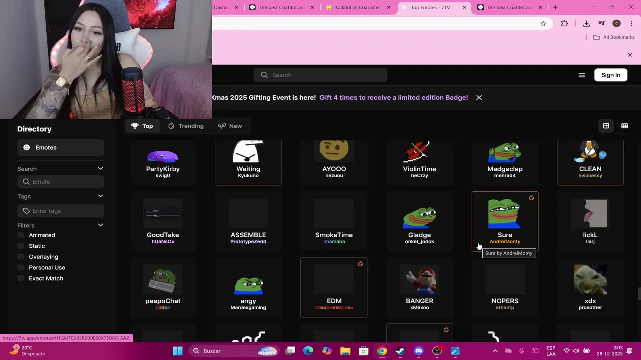Open the All Bookmarks folder
Screen dimensions: 641x360
(614, 37)
